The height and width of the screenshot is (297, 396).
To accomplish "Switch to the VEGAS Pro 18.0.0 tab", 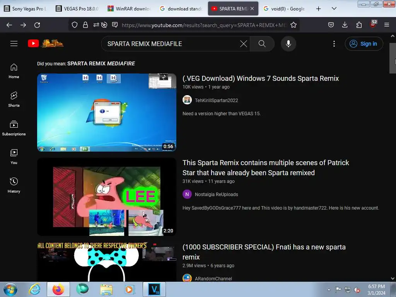I will [77, 9].
